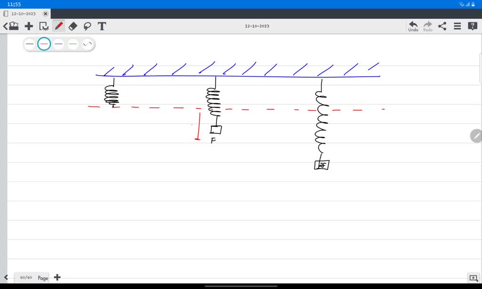The height and width of the screenshot is (289, 482).
Task: Tap the battery status icon
Action: click(473, 4)
